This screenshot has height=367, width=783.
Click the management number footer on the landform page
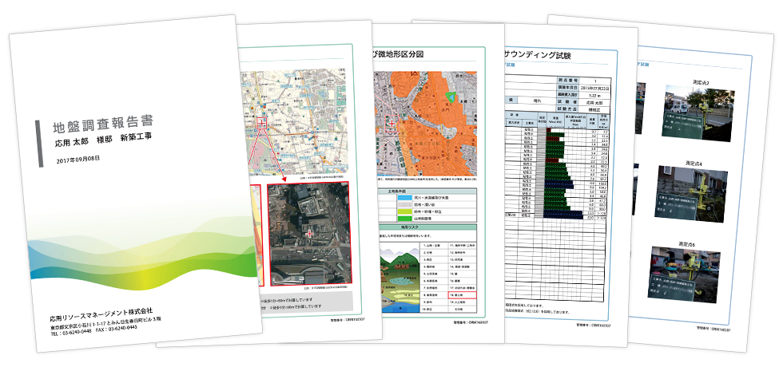coord(471,322)
